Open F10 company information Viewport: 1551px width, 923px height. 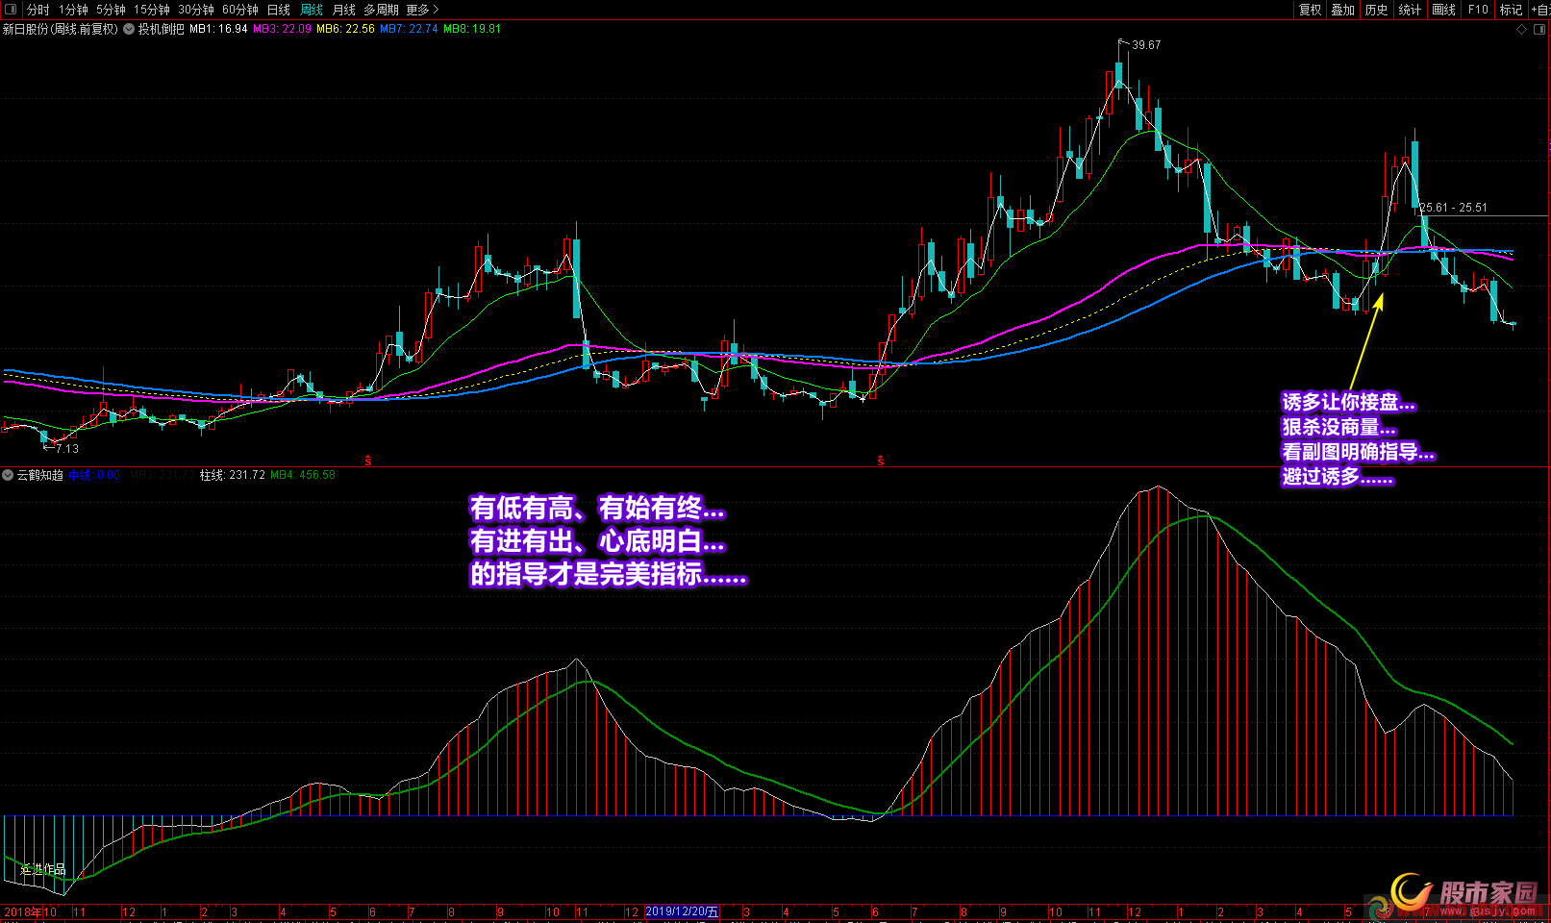pyautogui.click(x=1478, y=10)
